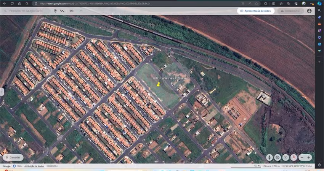The height and width of the screenshot is (171, 324).
Task: Add a placemark with the pin tool
Action: 55,11
